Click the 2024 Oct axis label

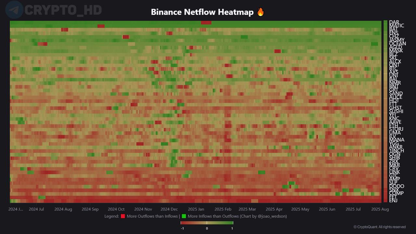[x=116, y=209]
